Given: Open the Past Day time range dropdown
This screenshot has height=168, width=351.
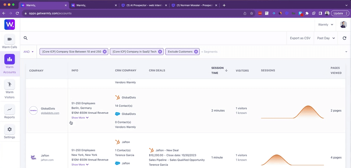Looking at the screenshot, I should click(326, 38).
